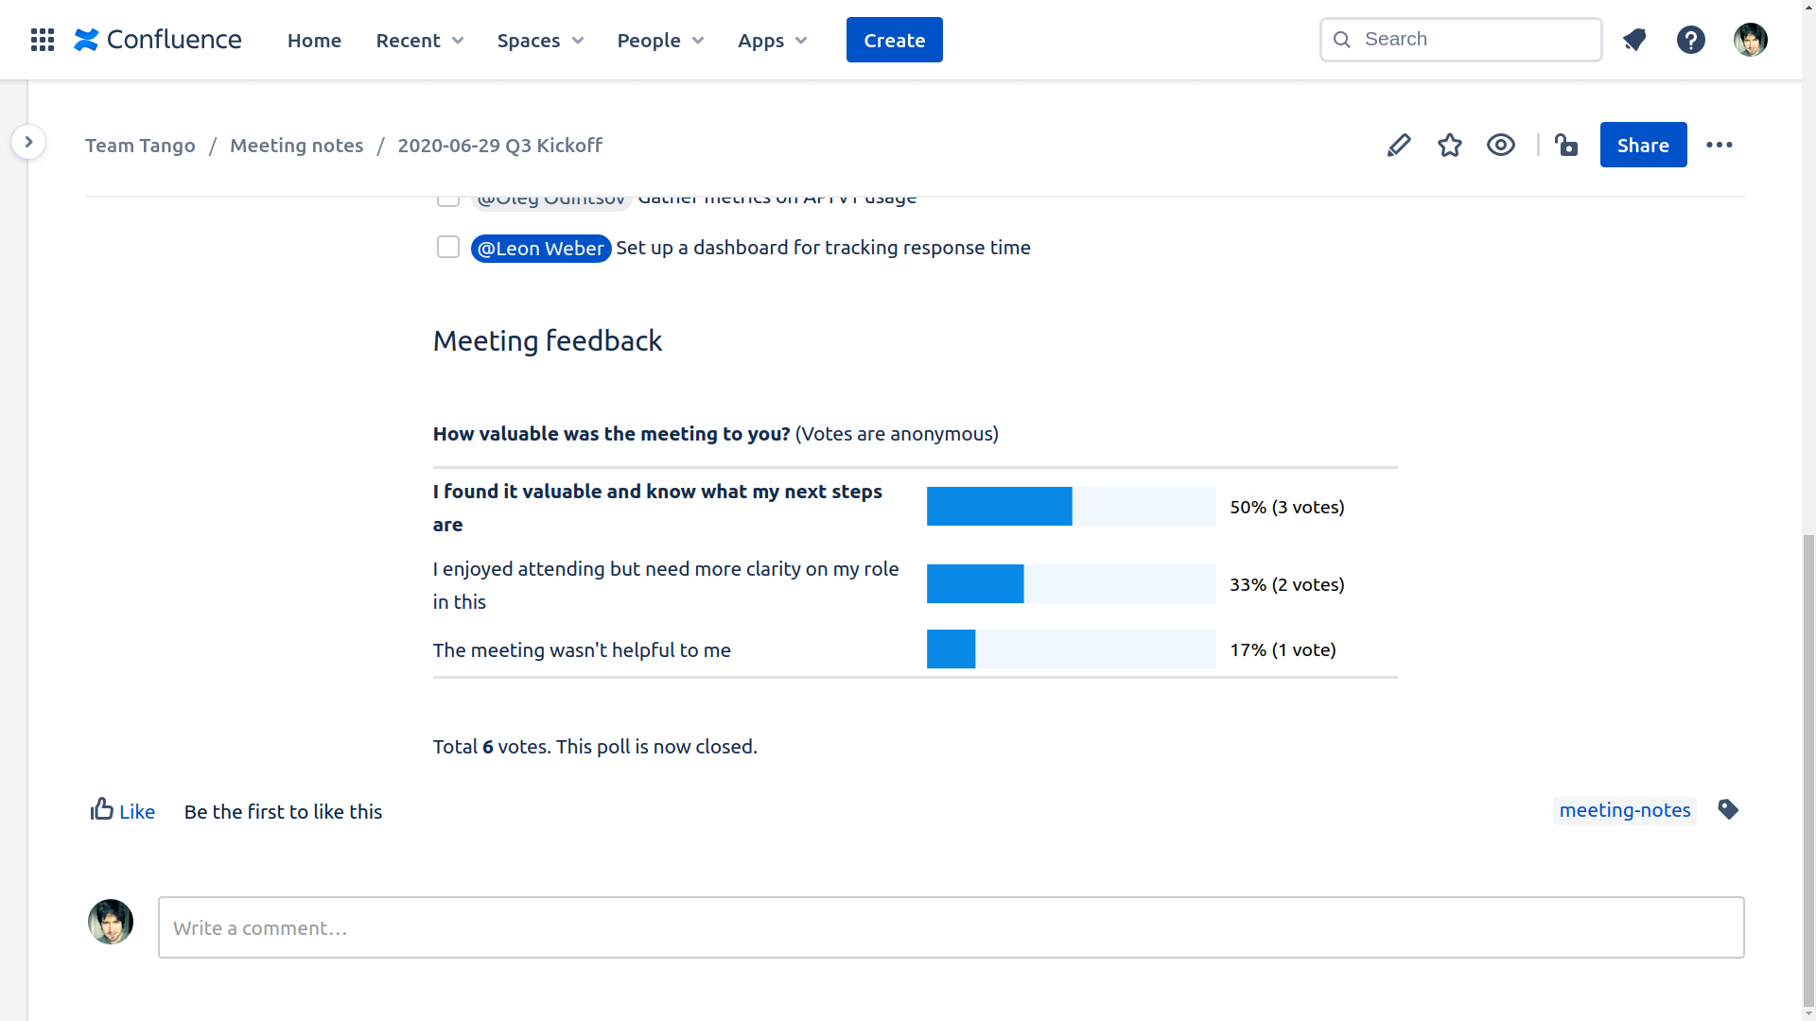Click the blue Share button
This screenshot has height=1021, width=1816.
(x=1643, y=145)
